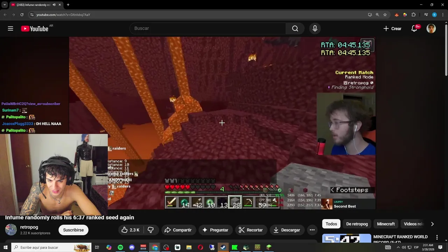Dislike the video

(x=150, y=230)
